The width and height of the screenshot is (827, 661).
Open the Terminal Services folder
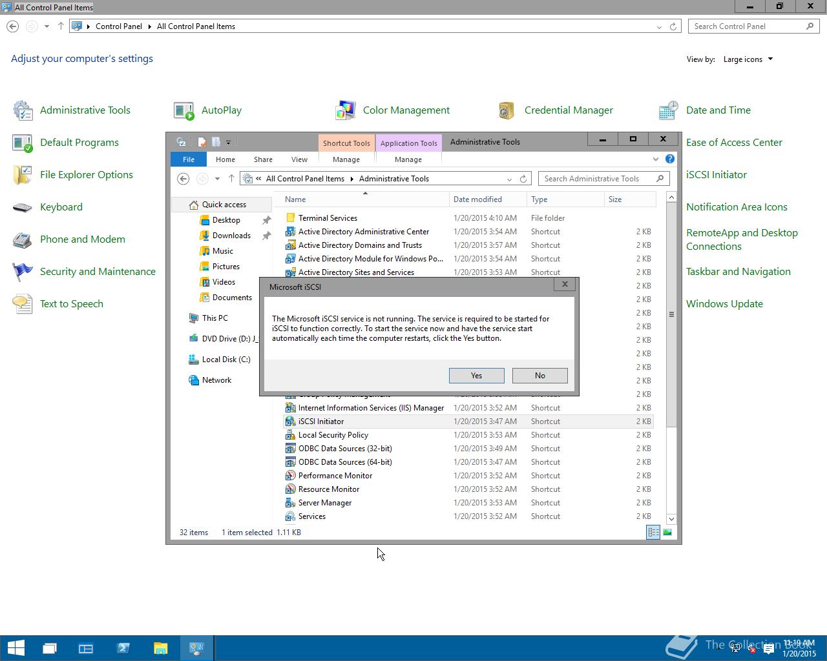[468, 218]
